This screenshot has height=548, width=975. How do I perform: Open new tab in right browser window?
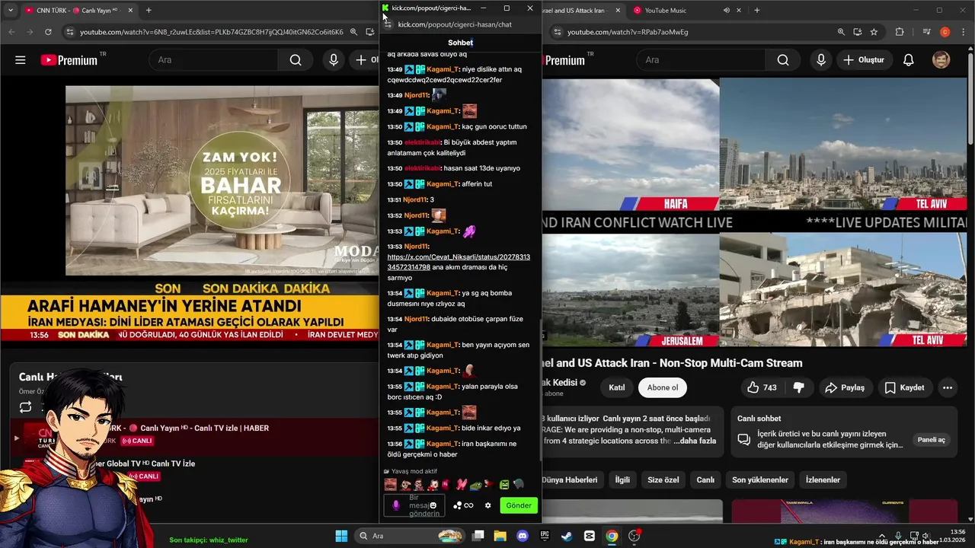point(756,11)
